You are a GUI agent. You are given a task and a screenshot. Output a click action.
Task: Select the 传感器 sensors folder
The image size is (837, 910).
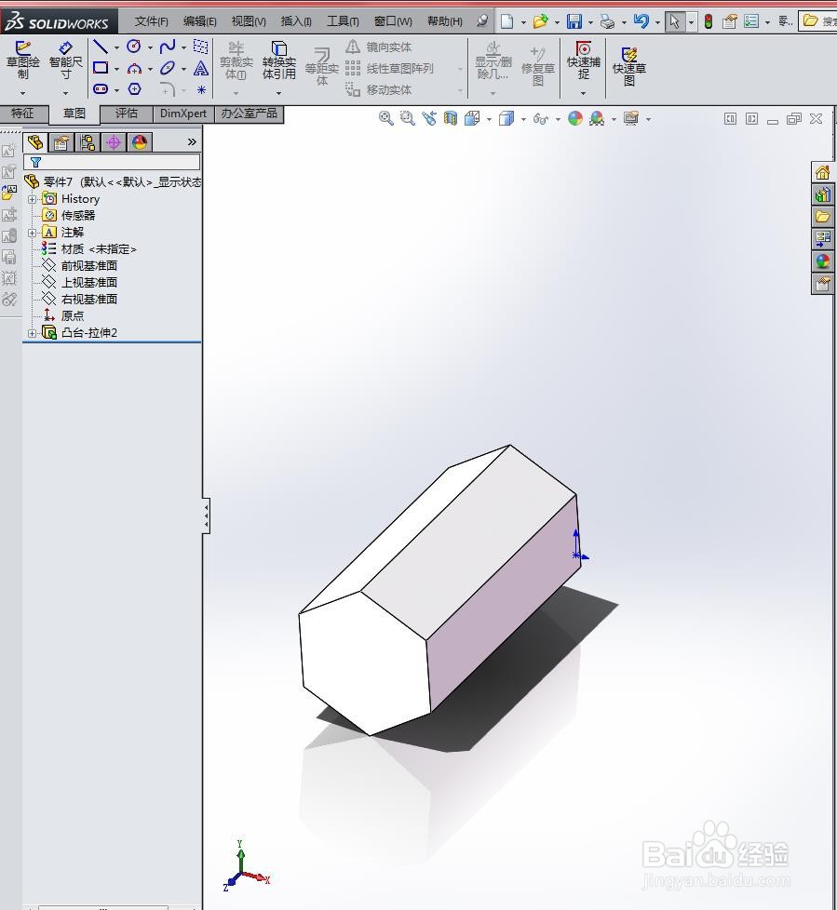point(78,216)
